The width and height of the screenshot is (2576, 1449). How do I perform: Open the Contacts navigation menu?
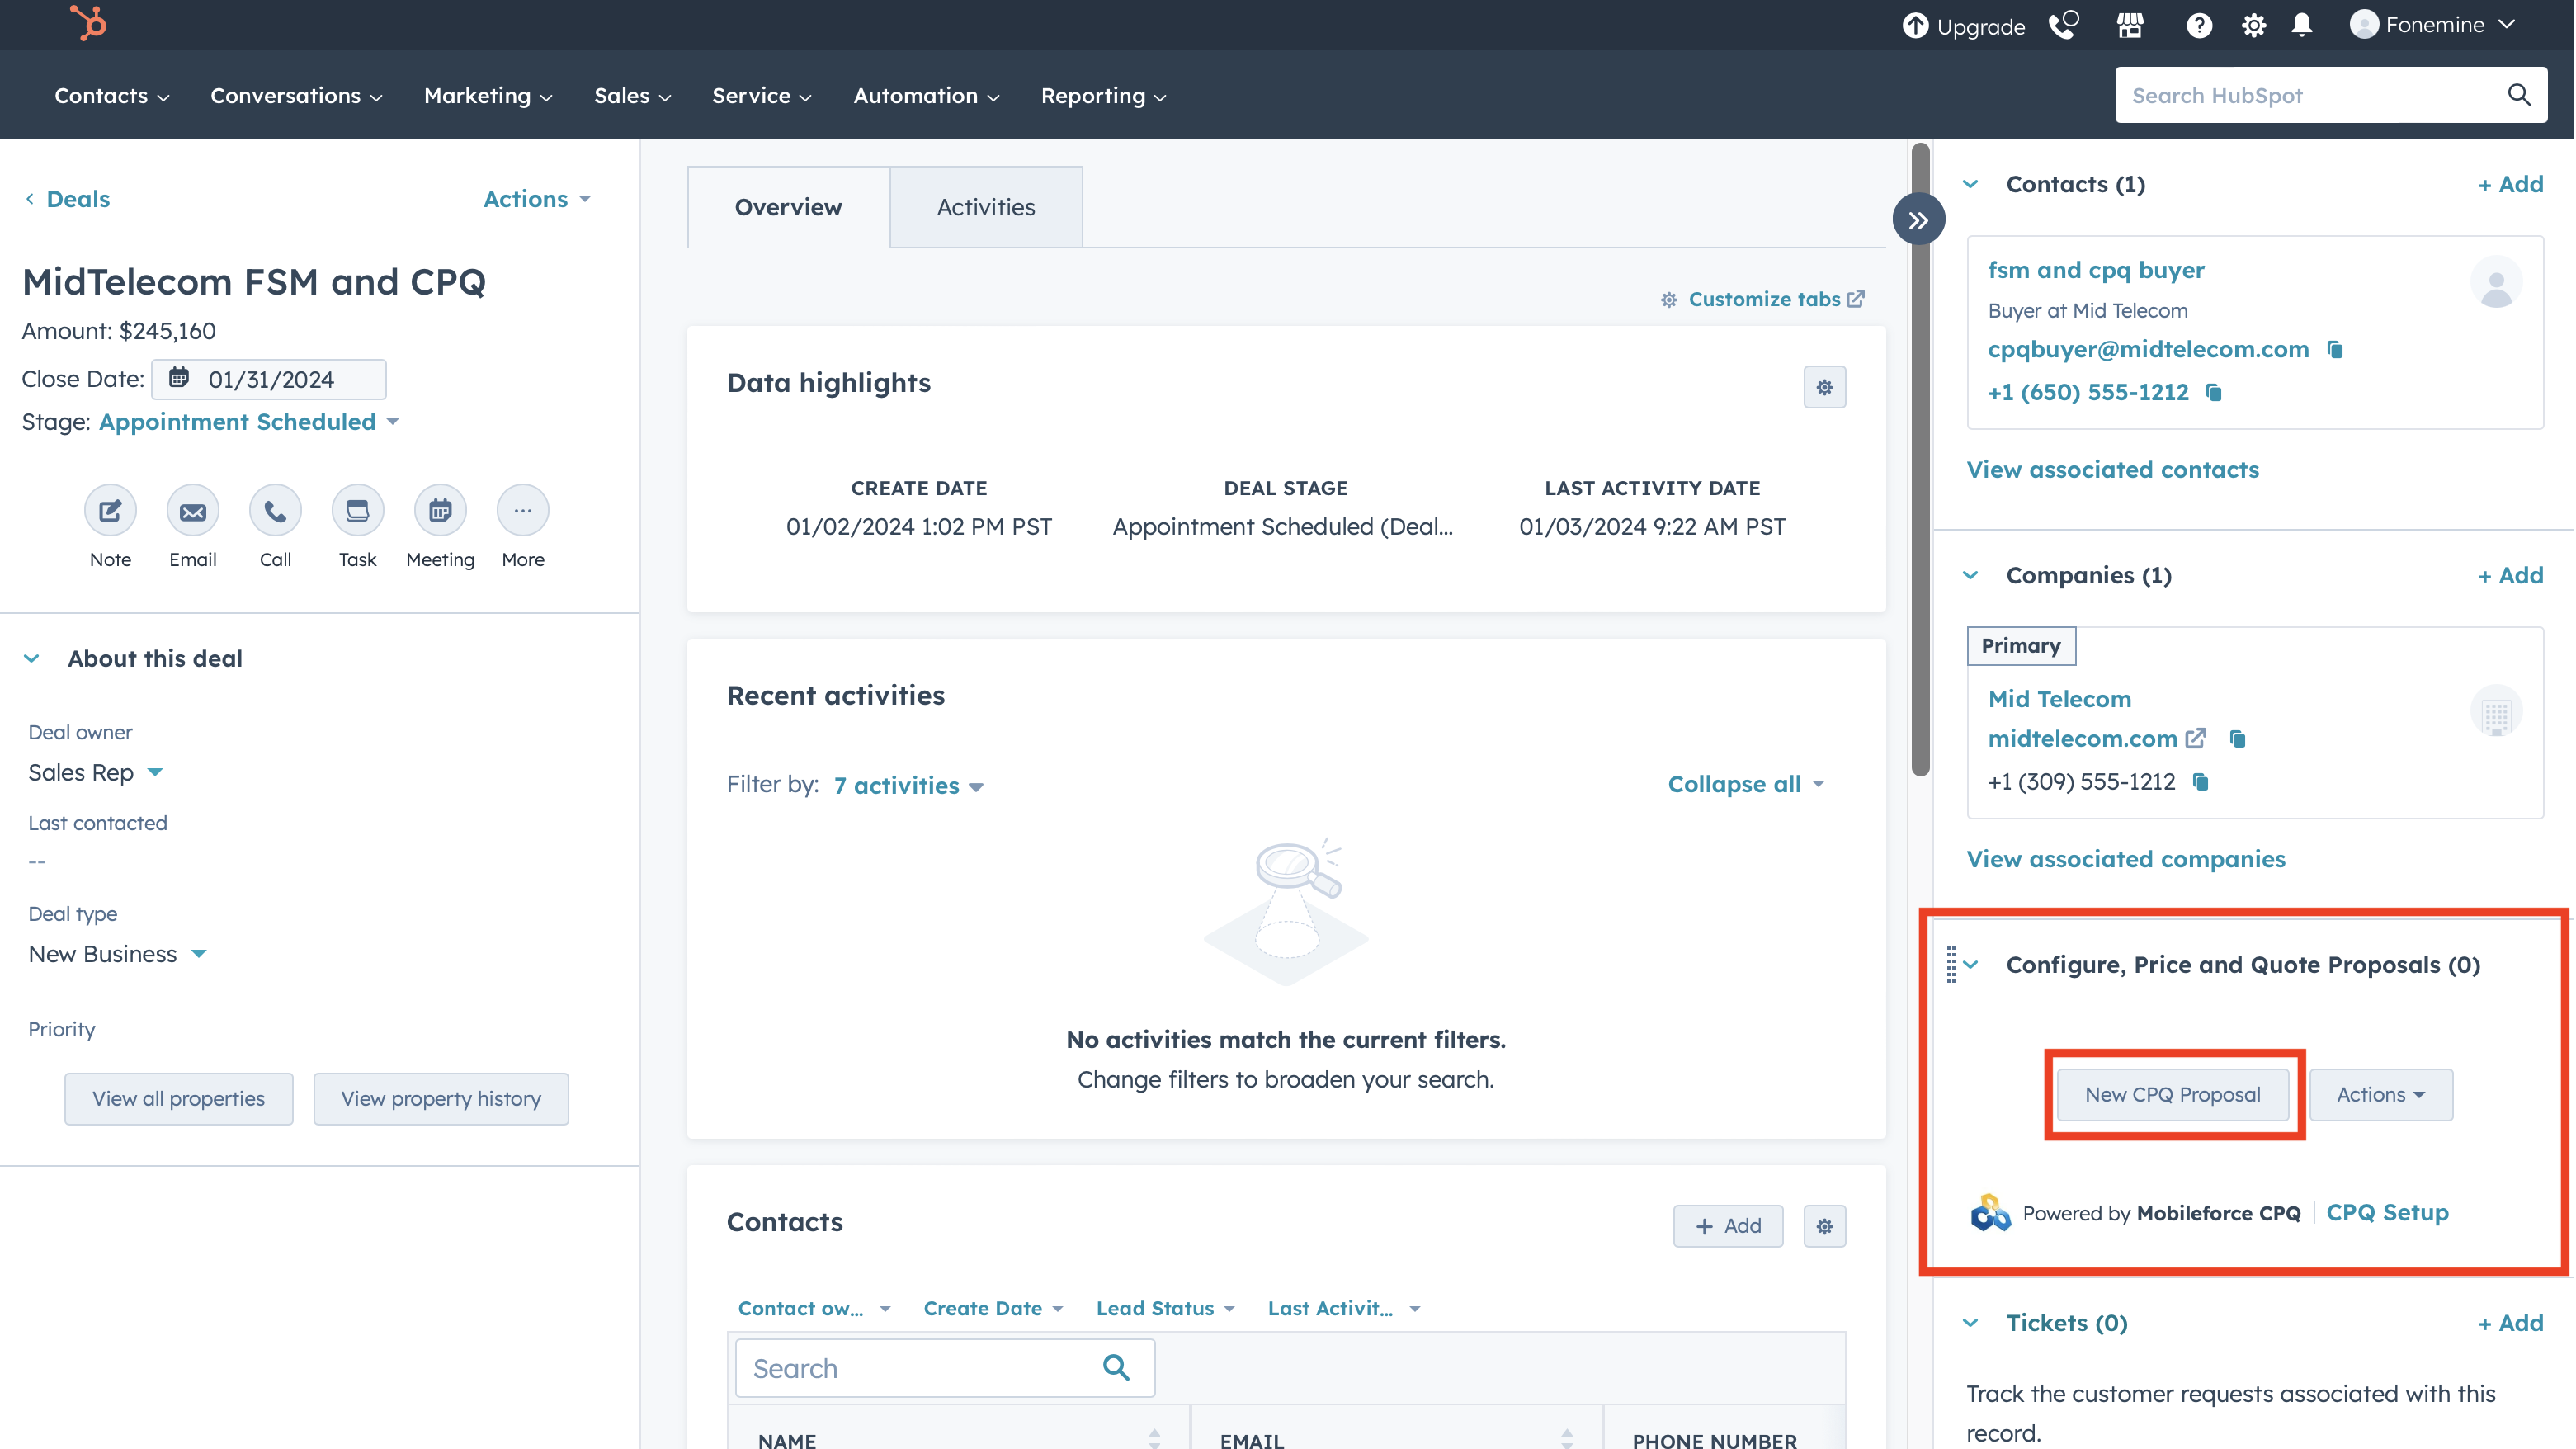tap(111, 96)
